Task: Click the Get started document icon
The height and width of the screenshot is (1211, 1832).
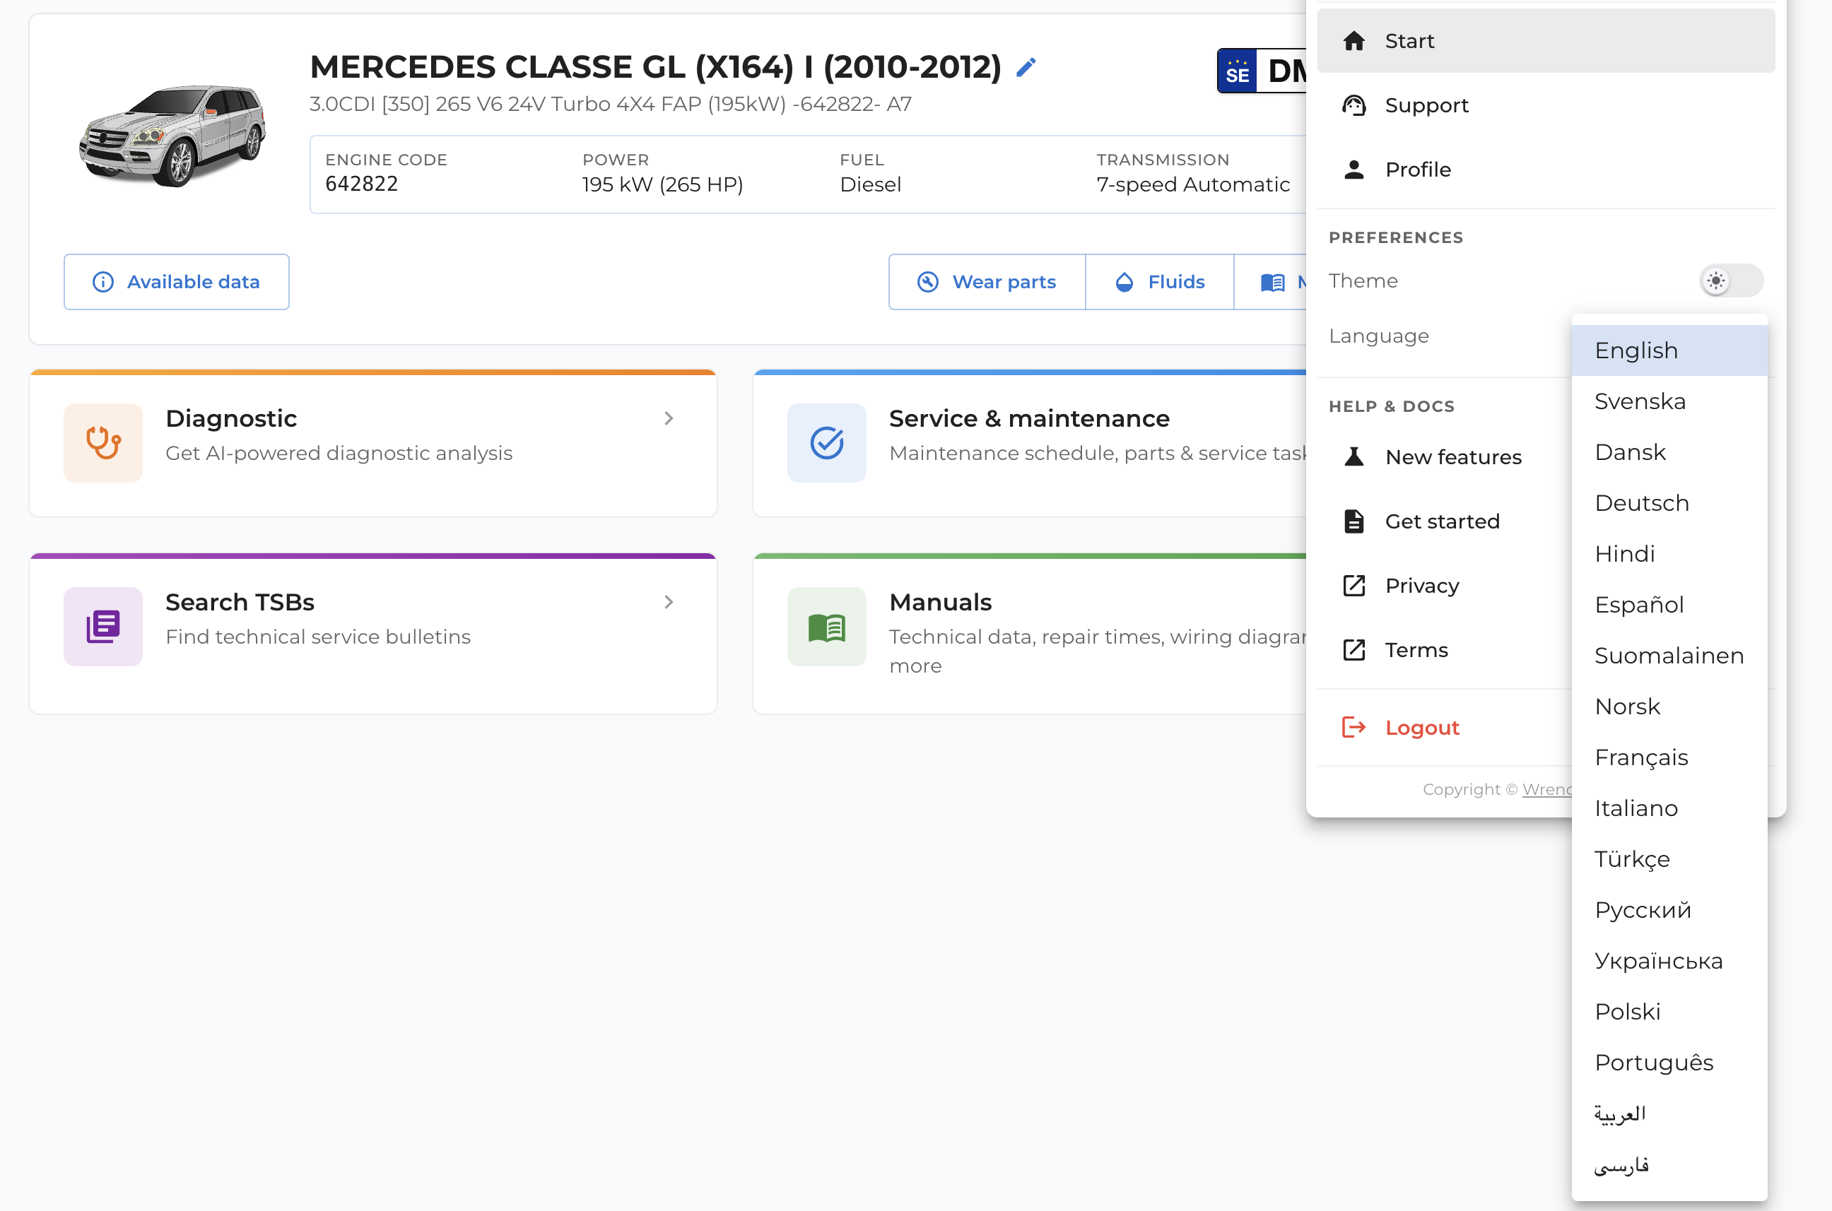Action: click(x=1354, y=521)
